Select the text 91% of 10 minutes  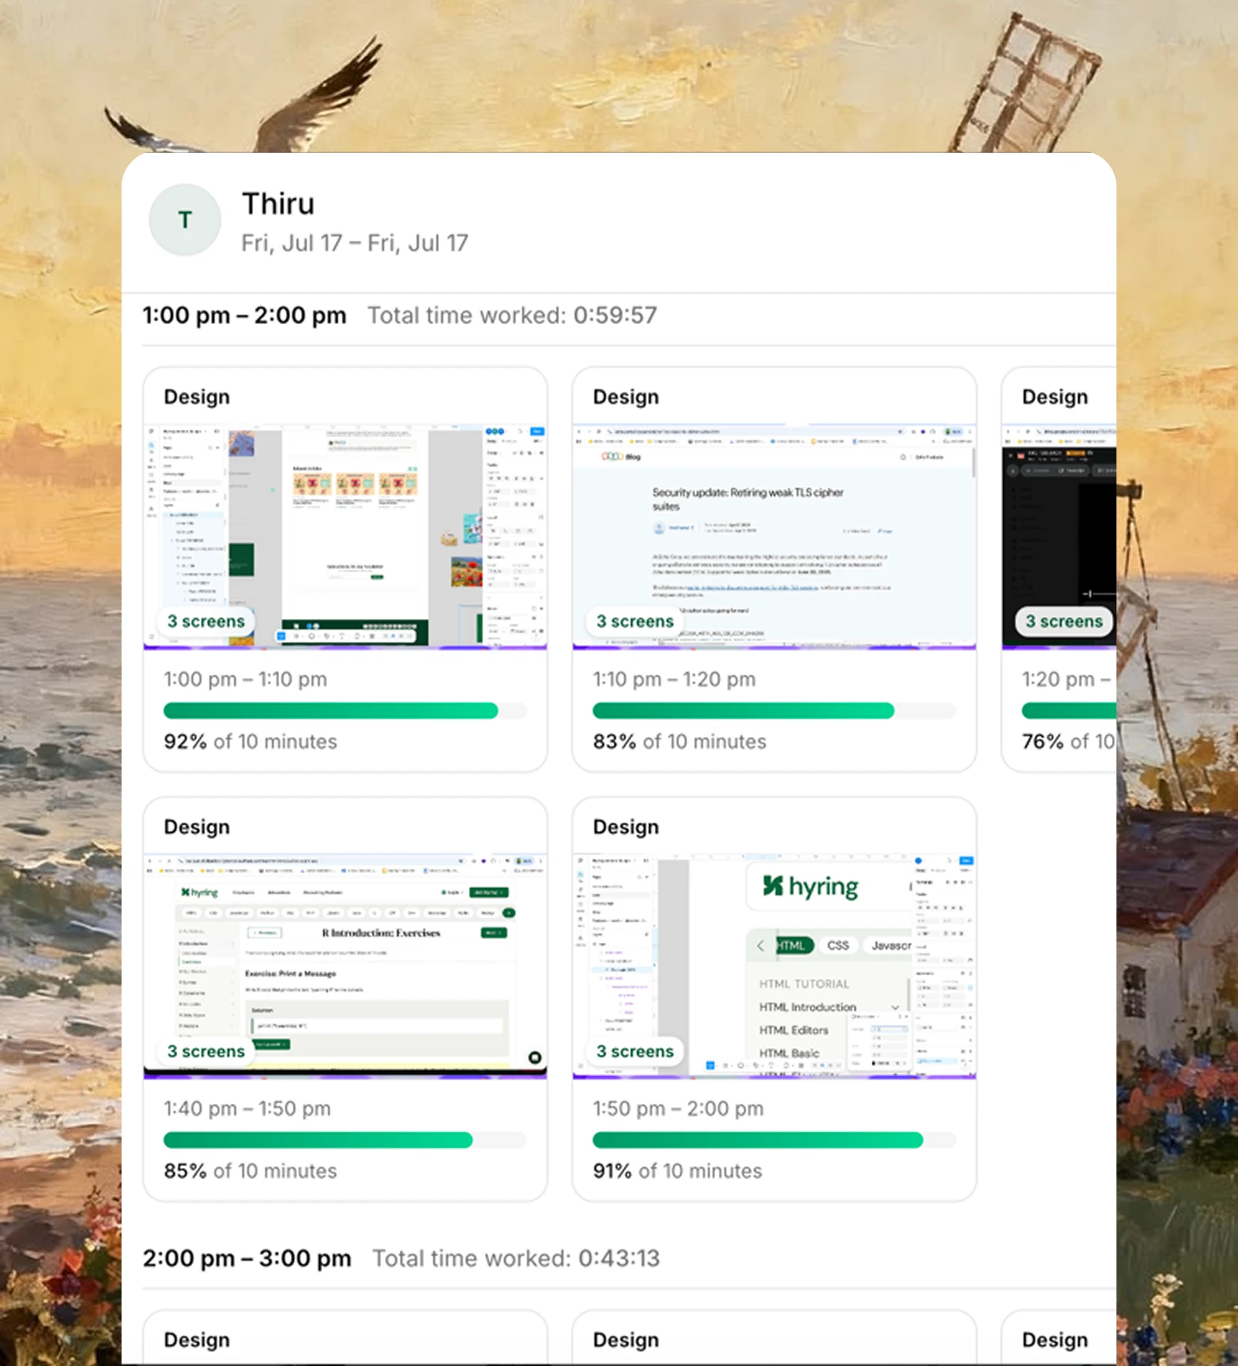(x=678, y=1171)
